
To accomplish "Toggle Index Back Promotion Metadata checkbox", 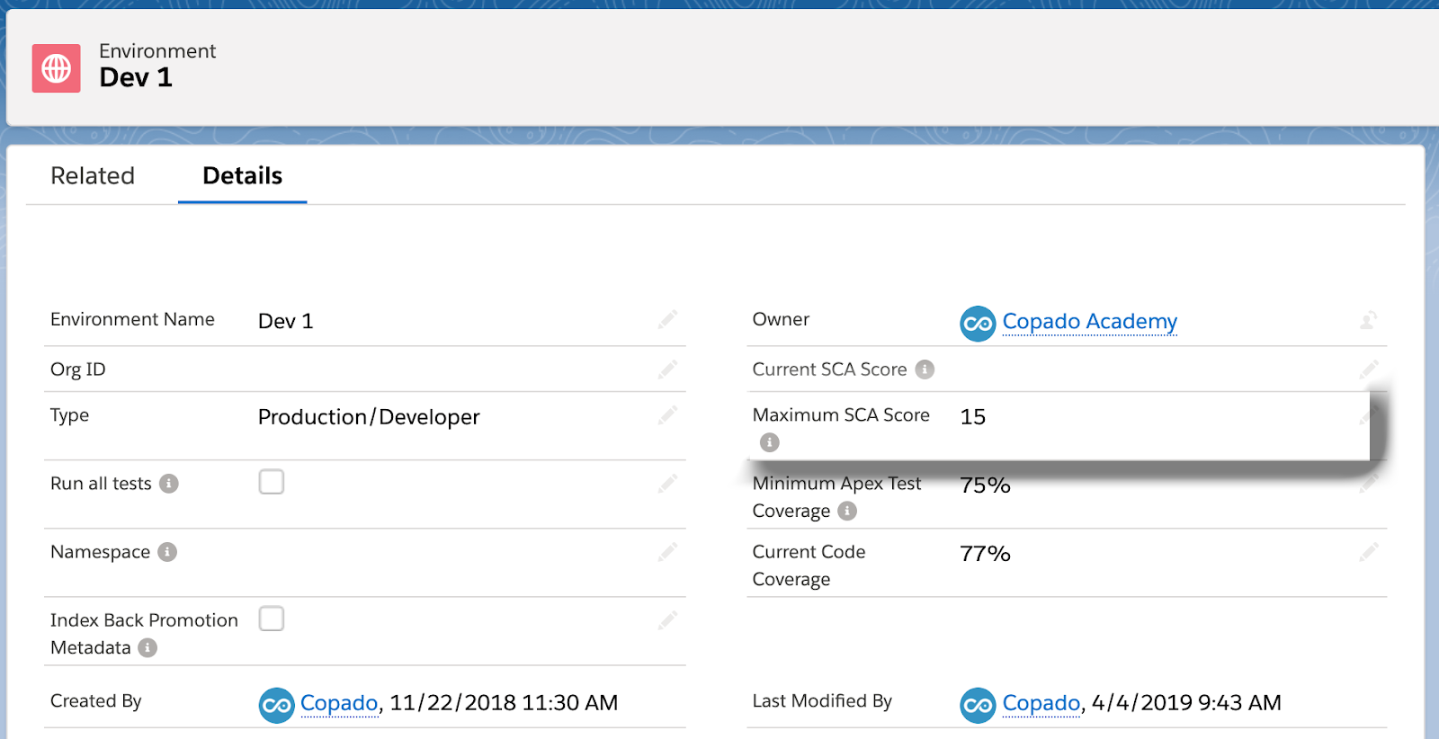I will click(272, 619).
